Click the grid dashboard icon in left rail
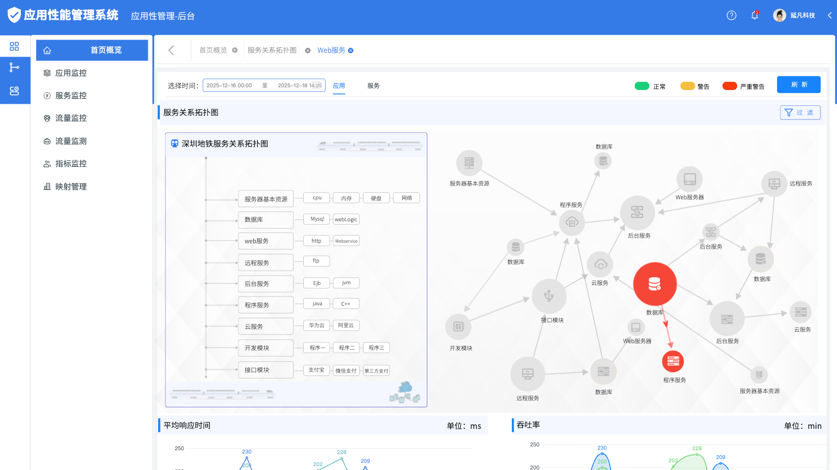The width and height of the screenshot is (837, 470). pos(14,47)
